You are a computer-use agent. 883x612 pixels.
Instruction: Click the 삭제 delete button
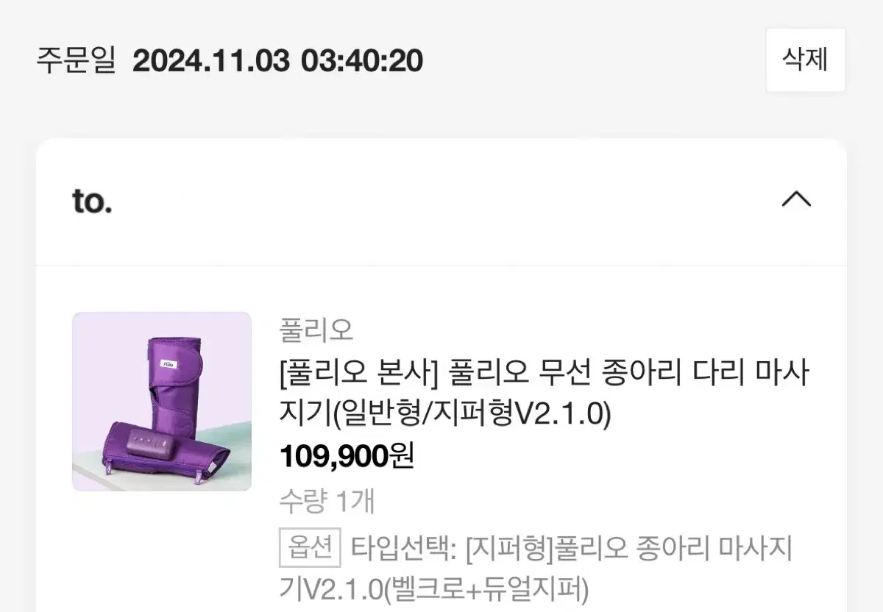[x=805, y=60]
